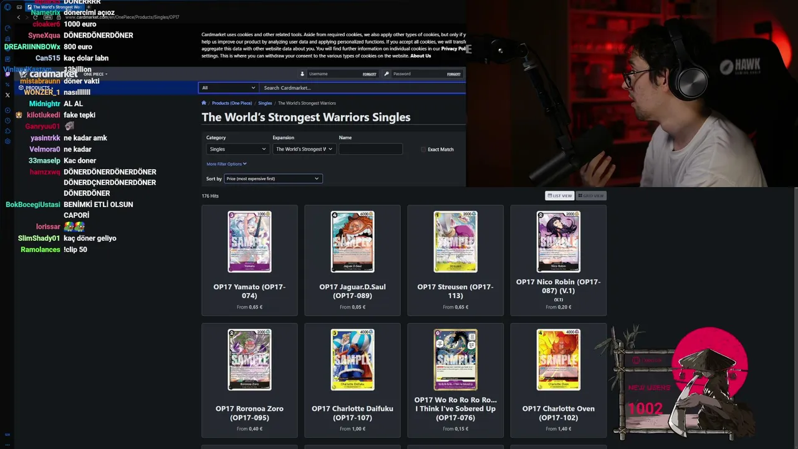Open the All search category dropdown
798x449 pixels.
228,88
